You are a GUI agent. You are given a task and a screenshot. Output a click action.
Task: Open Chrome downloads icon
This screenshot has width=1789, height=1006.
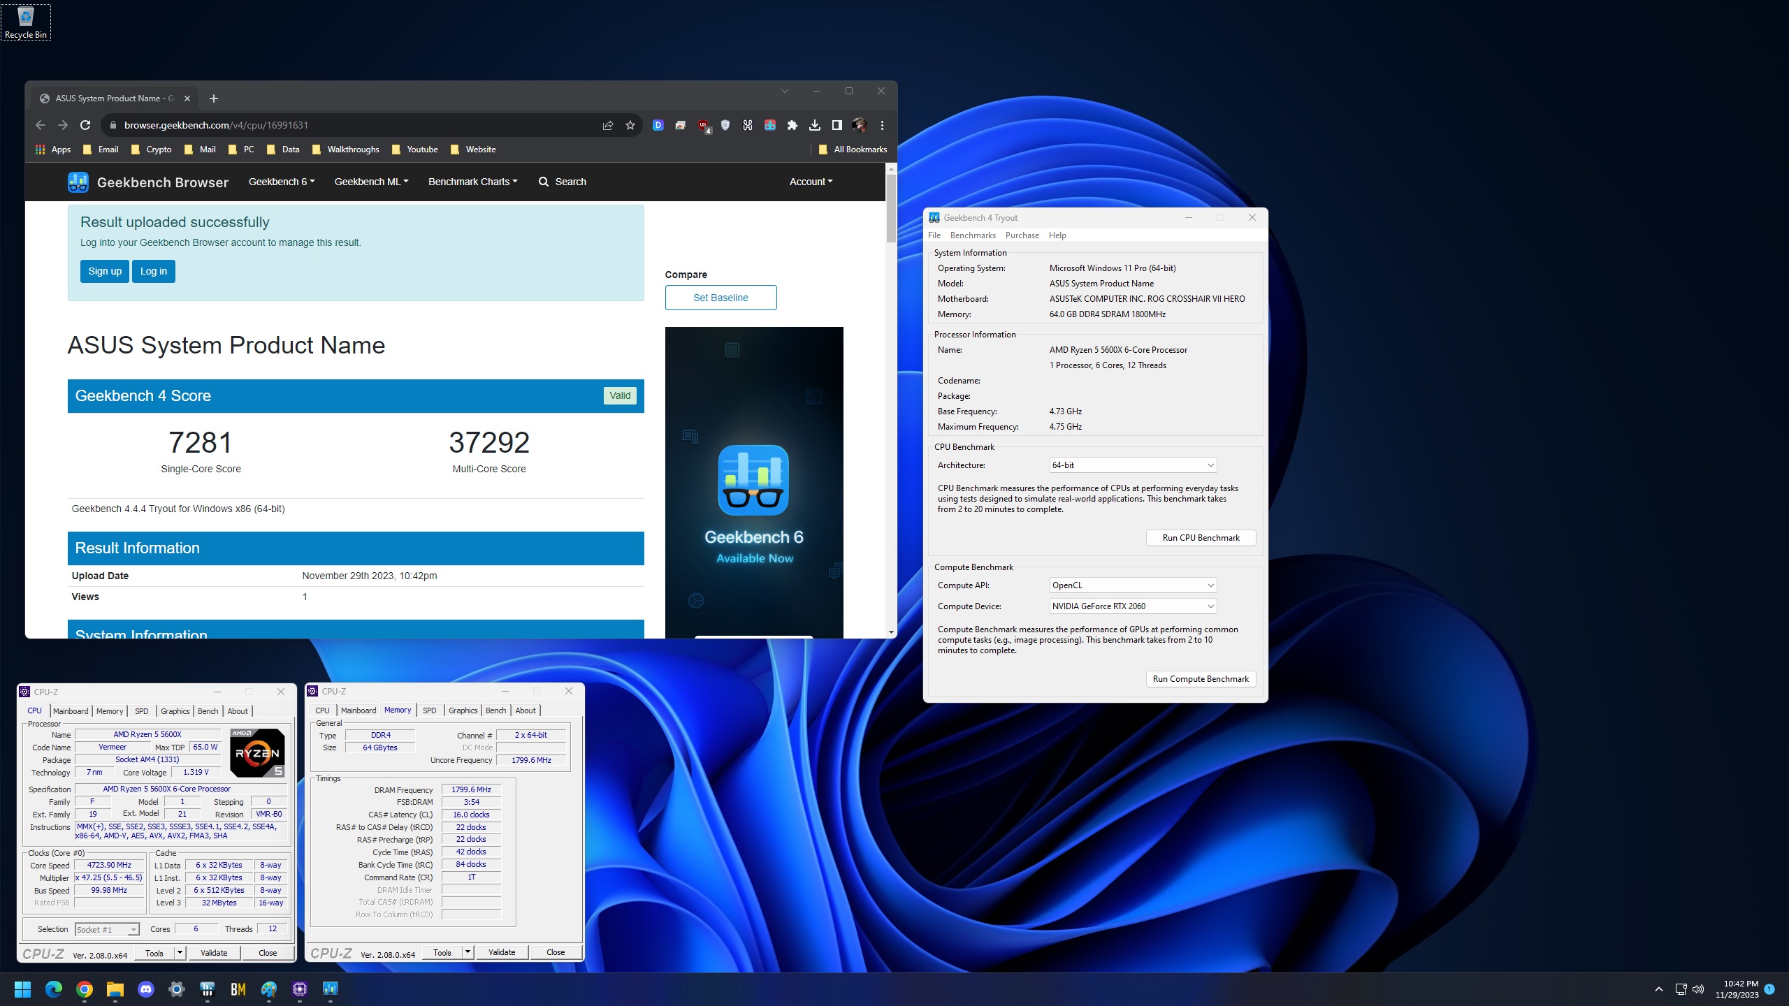pos(814,125)
